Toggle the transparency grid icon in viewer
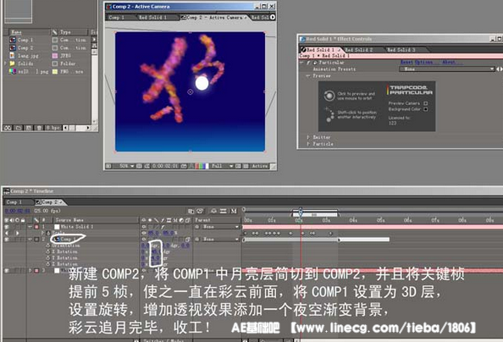 (246, 166)
